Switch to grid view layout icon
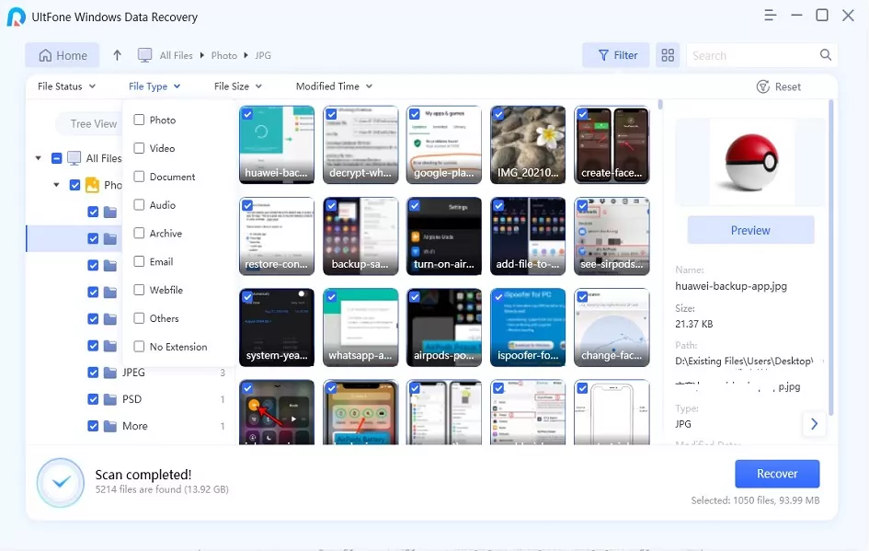This screenshot has height=551, width=869. (668, 55)
